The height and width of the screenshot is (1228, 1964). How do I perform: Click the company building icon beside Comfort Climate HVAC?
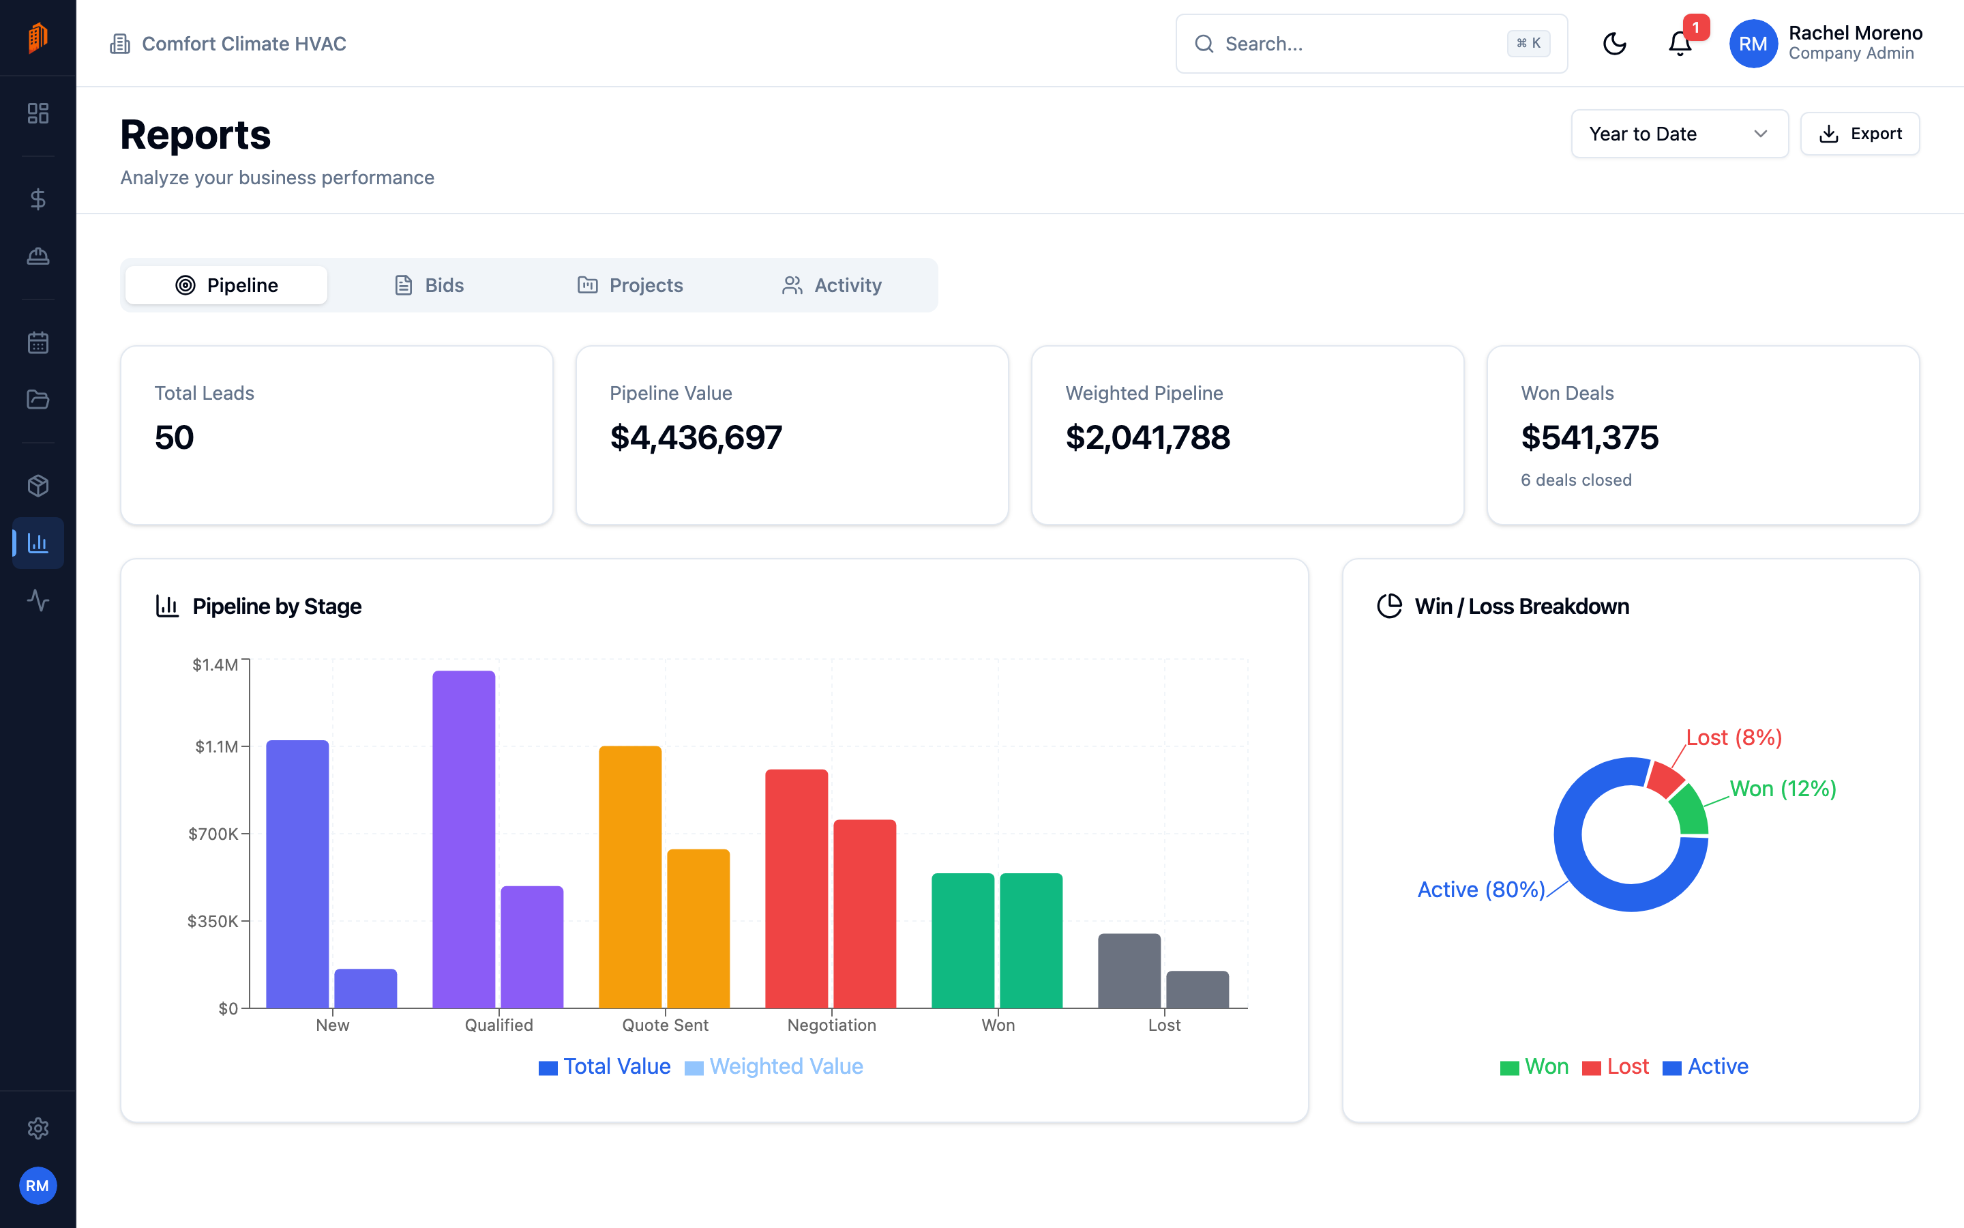pos(120,44)
